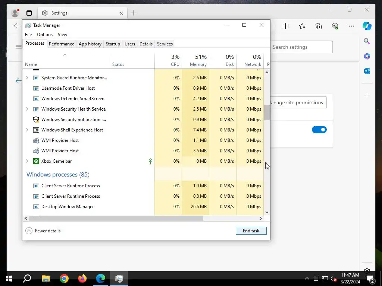The image size is (382, 286).
Task: Click the Xbox Game bar icon
Action: pyautogui.click(x=36, y=161)
